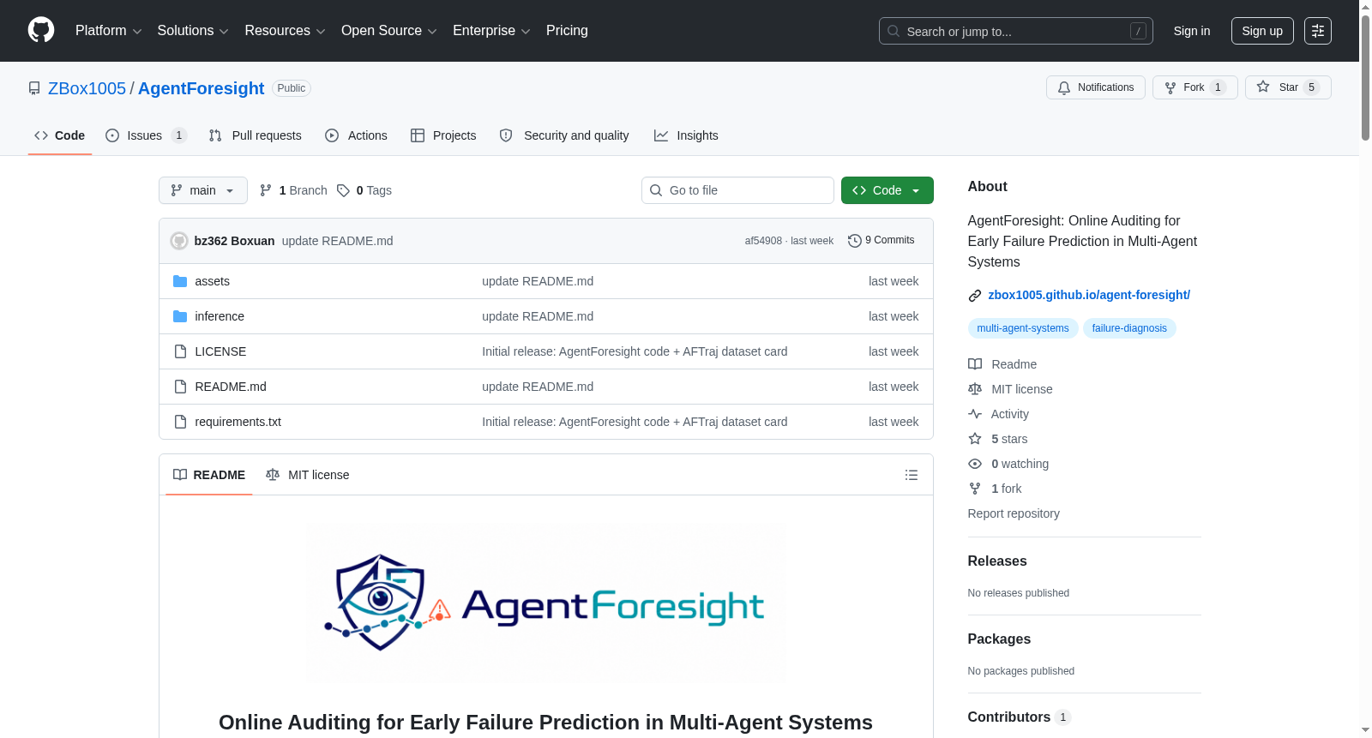This screenshot has width=1372, height=738.
Task: Click the eye icon beside 0 watching
Action: (975, 464)
